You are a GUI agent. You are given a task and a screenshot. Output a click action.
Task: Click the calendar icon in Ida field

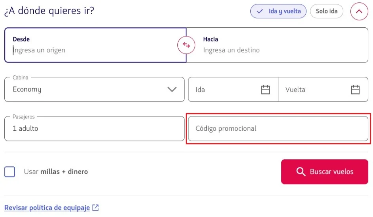[265, 89]
